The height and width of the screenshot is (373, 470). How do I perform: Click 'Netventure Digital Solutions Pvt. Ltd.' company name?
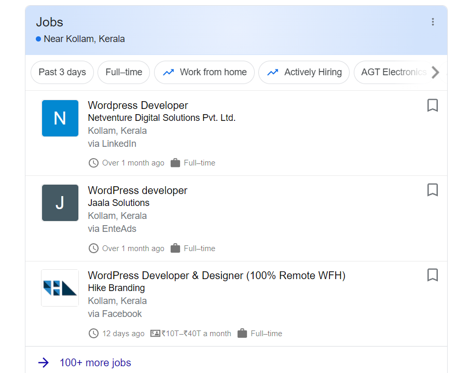162,118
